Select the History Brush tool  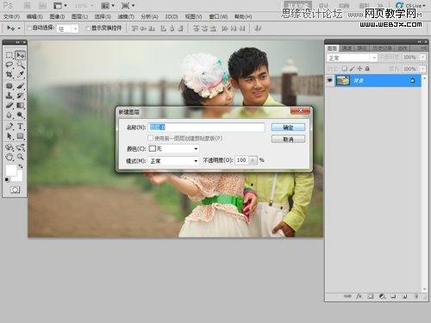[x=20, y=96]
